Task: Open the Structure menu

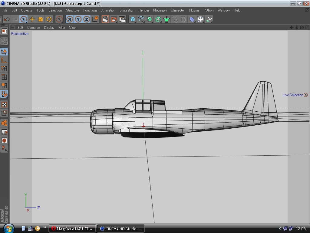Action: pos(72,10)
